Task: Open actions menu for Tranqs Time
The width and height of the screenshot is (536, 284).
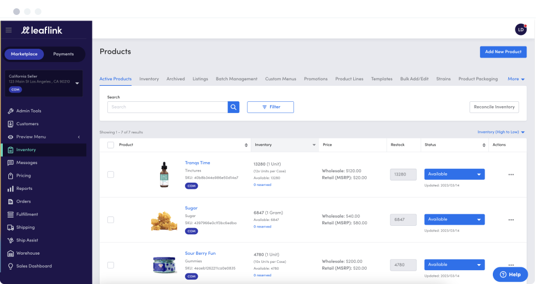Action: click(x=511, y=174)
